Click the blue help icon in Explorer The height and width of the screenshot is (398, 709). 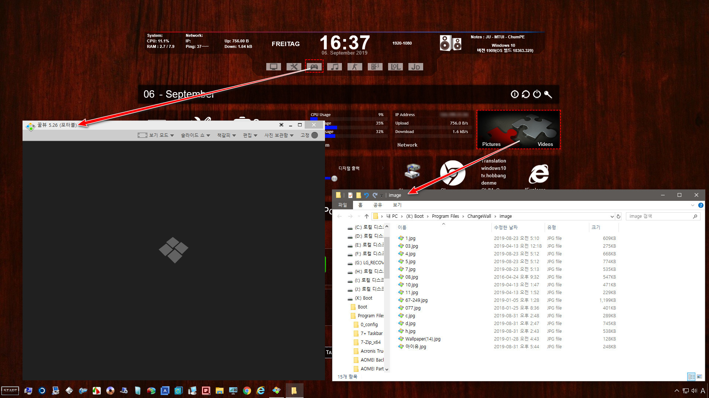click(701, 205)
